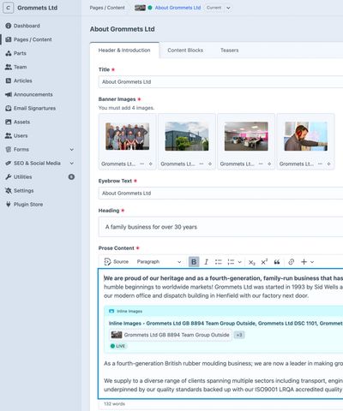The image size is (343, 411).
Task: Open the Team section
Action: [16, 67]
